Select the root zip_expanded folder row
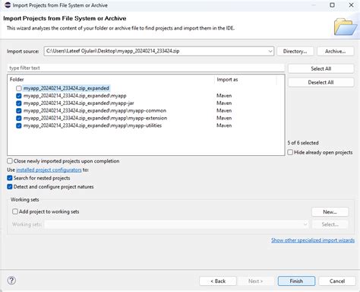Viewport: 360px width, 292px height. coord(66,88)
